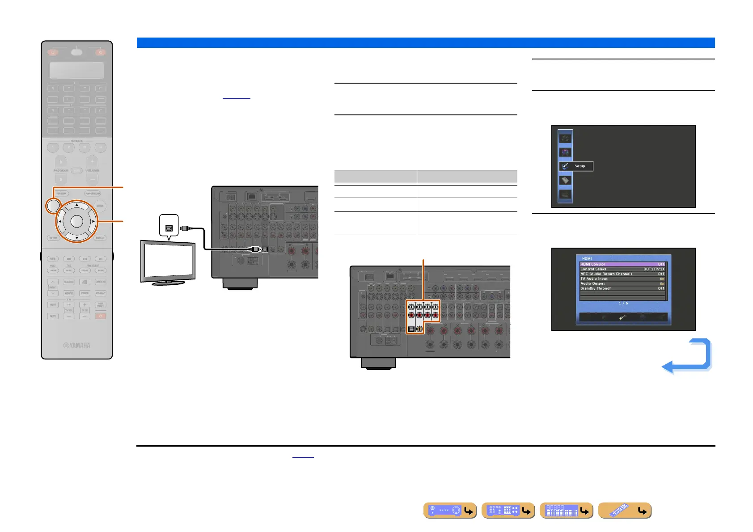Click the underlined link in the left column

(237, 97)
